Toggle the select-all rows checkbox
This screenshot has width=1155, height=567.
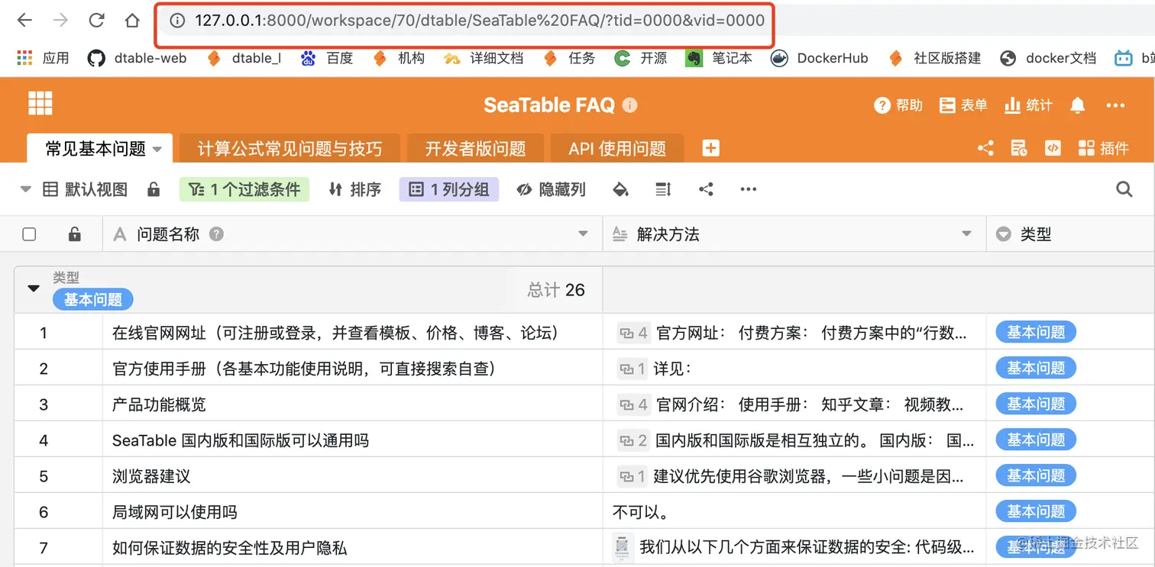(29, 234)
